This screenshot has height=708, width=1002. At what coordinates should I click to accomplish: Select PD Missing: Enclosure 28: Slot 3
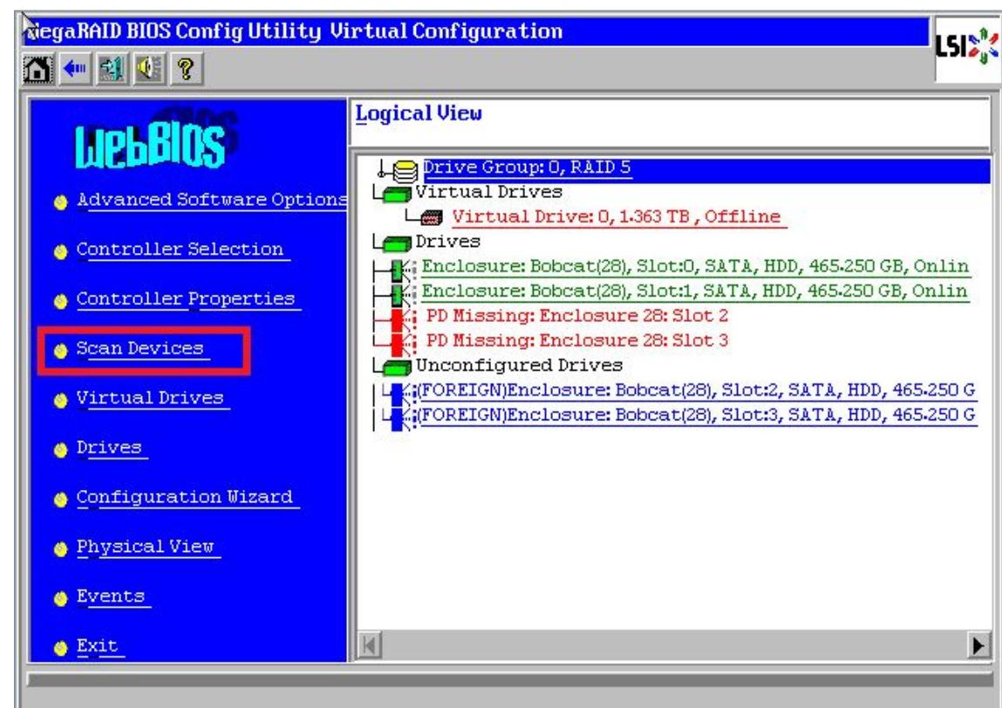tap(577, 341)
